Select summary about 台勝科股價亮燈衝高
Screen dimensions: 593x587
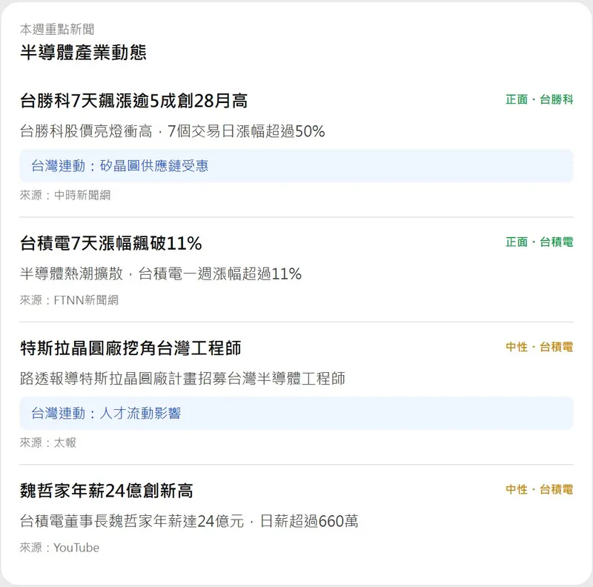coord(172,131)
